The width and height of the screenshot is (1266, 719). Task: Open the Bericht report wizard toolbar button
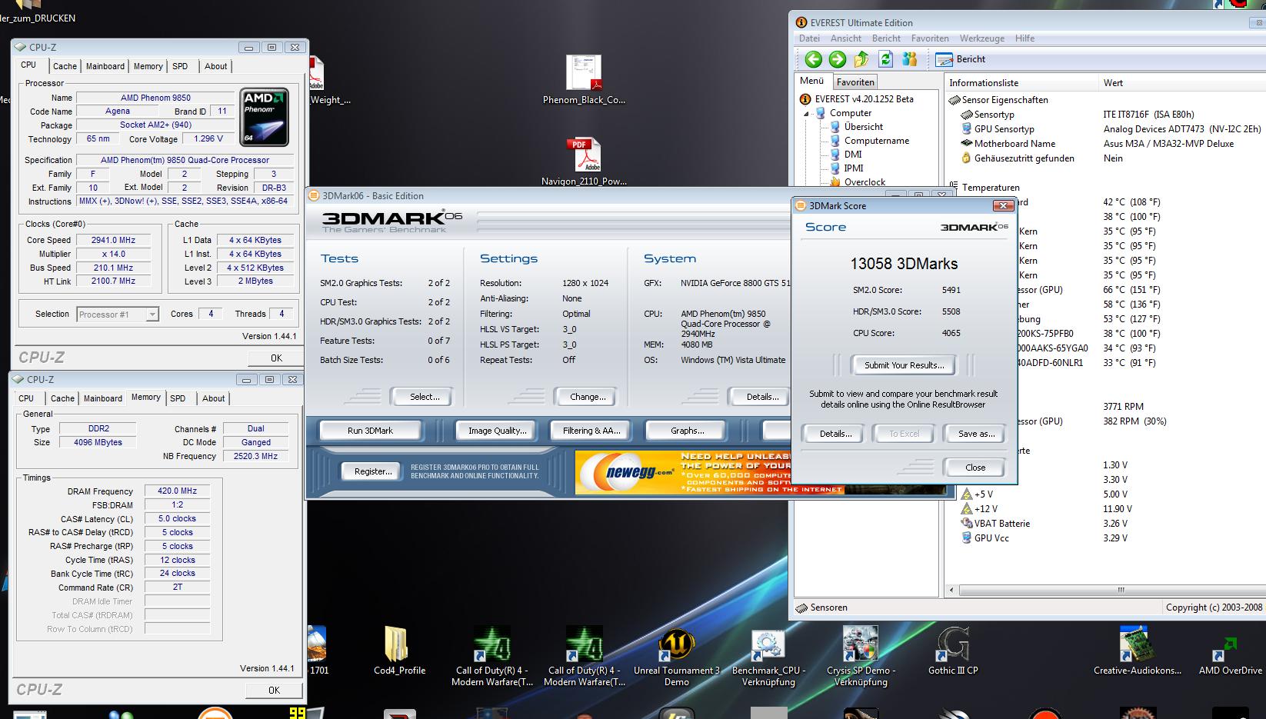click(961, 59)
